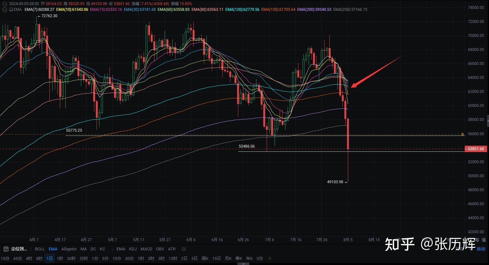Click the 53486.06 horizontal line label
The image size is (489, 265).
click(247, 146)
